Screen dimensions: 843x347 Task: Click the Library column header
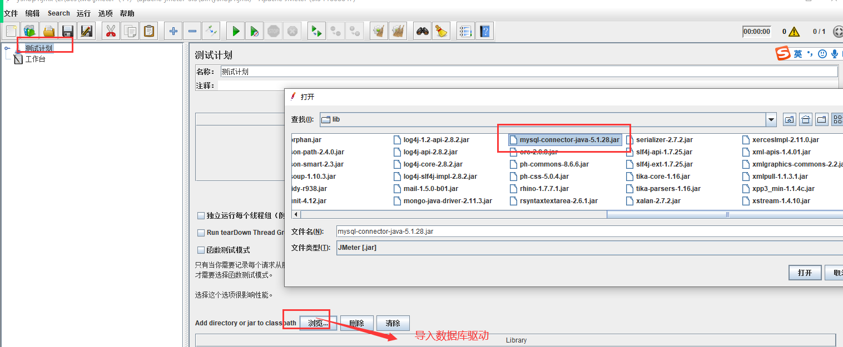pos(515,340)
